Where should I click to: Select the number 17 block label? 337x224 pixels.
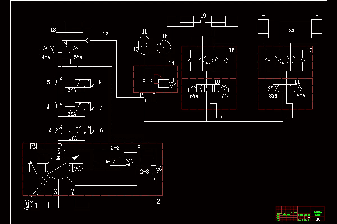[x=309, y=51]
